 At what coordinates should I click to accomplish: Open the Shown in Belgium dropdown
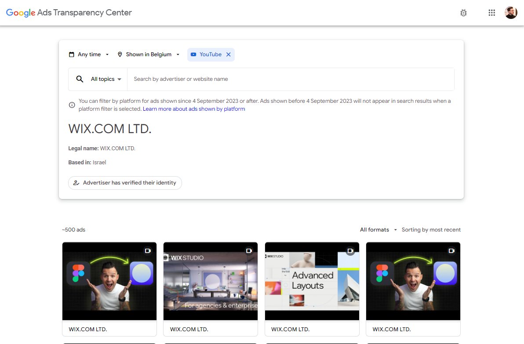point(149,54)
